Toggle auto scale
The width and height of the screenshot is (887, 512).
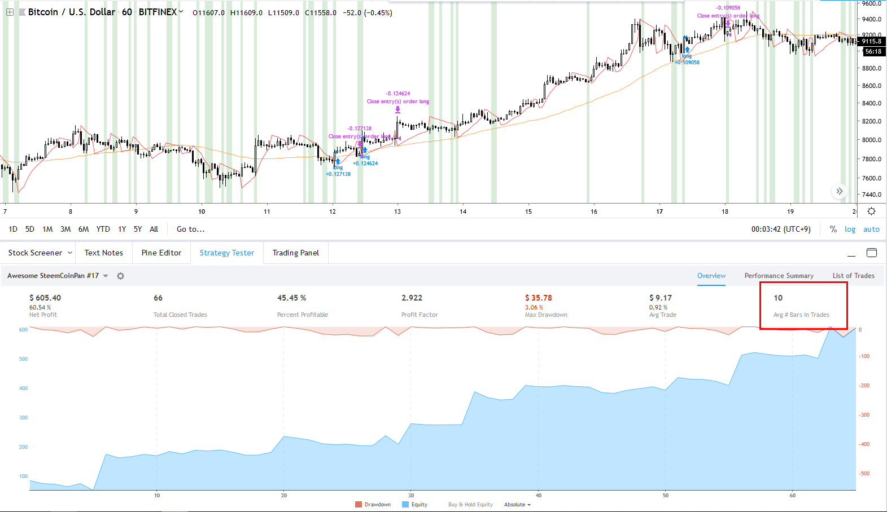coord(871,229)
